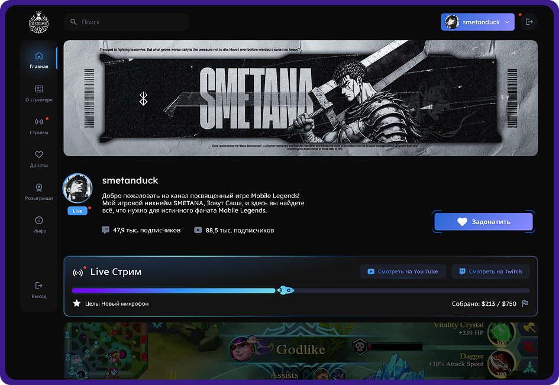559x385 pixels.
Task: Click the live stream video preview
Action: [x=300, y=351]
